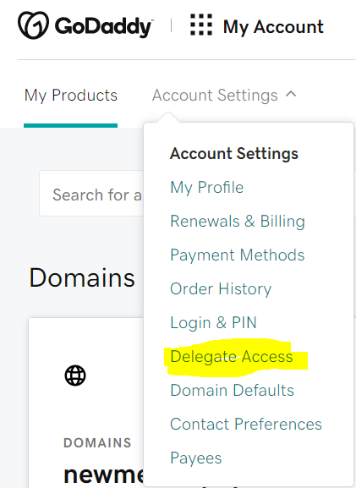This screenshot has height=488, width=356.
Task: Click Contact Preferences in the menu
Action: point(246,425)
